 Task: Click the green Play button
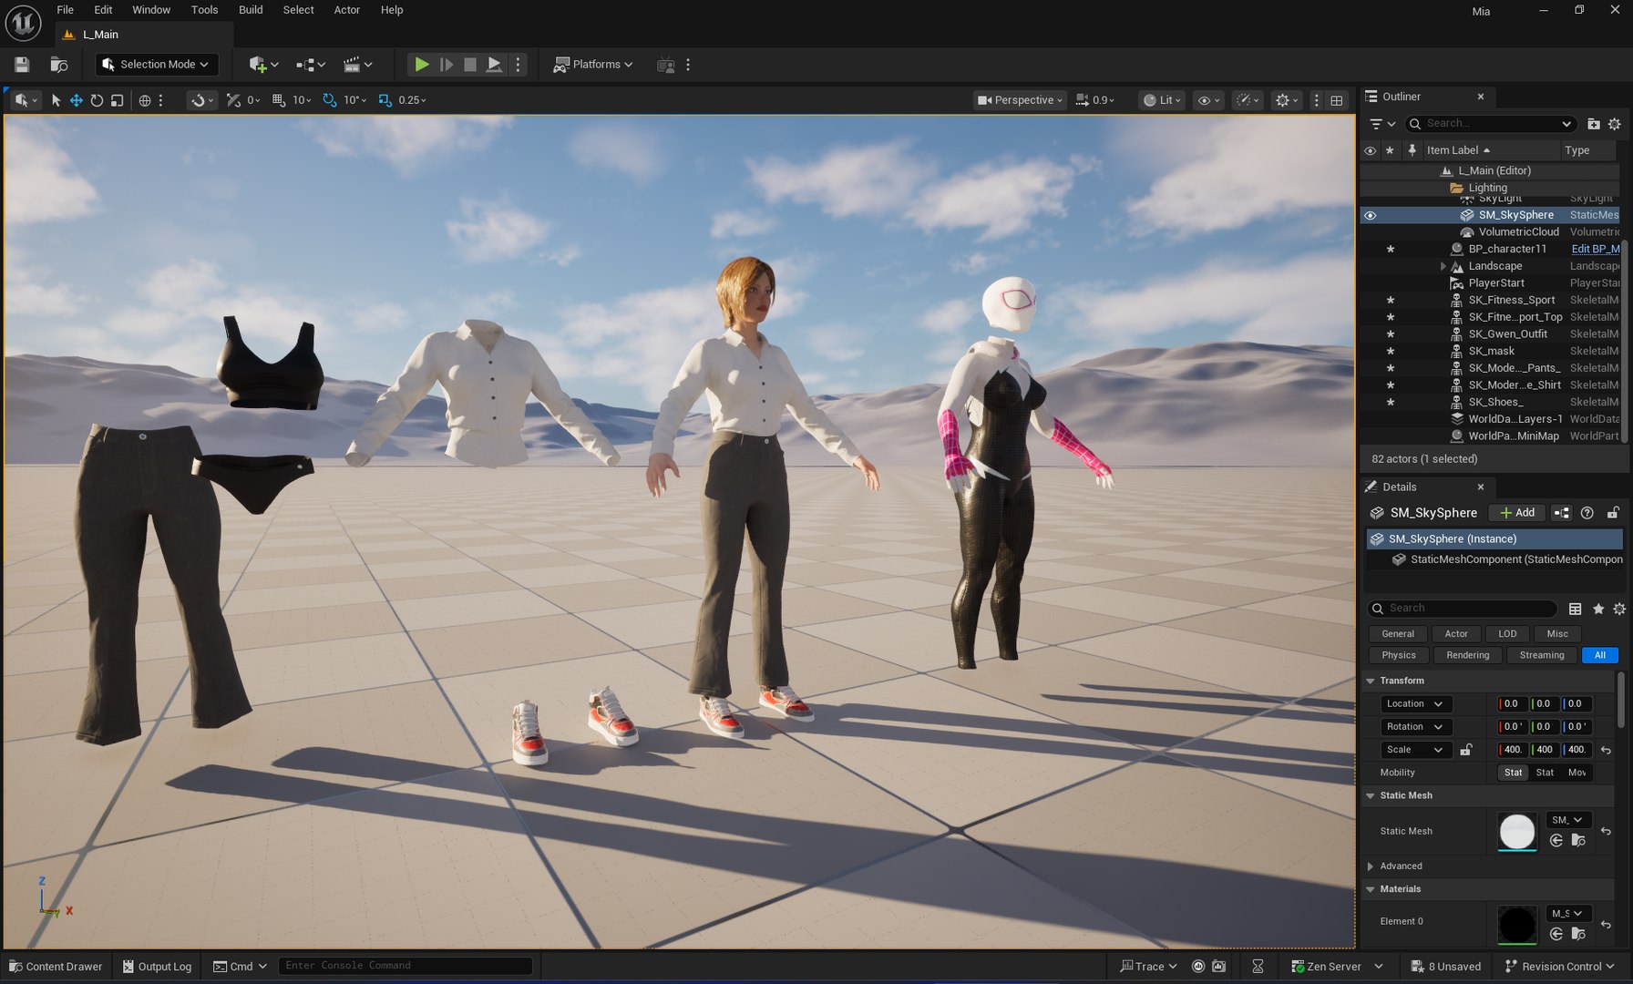(x=421, y=65)
